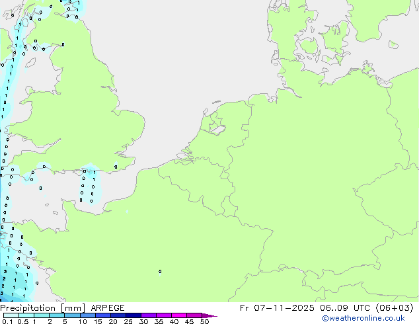This screenshot has height=324, width=419.
Task: Click the legend label "35"
Action: tap(159, 321)
